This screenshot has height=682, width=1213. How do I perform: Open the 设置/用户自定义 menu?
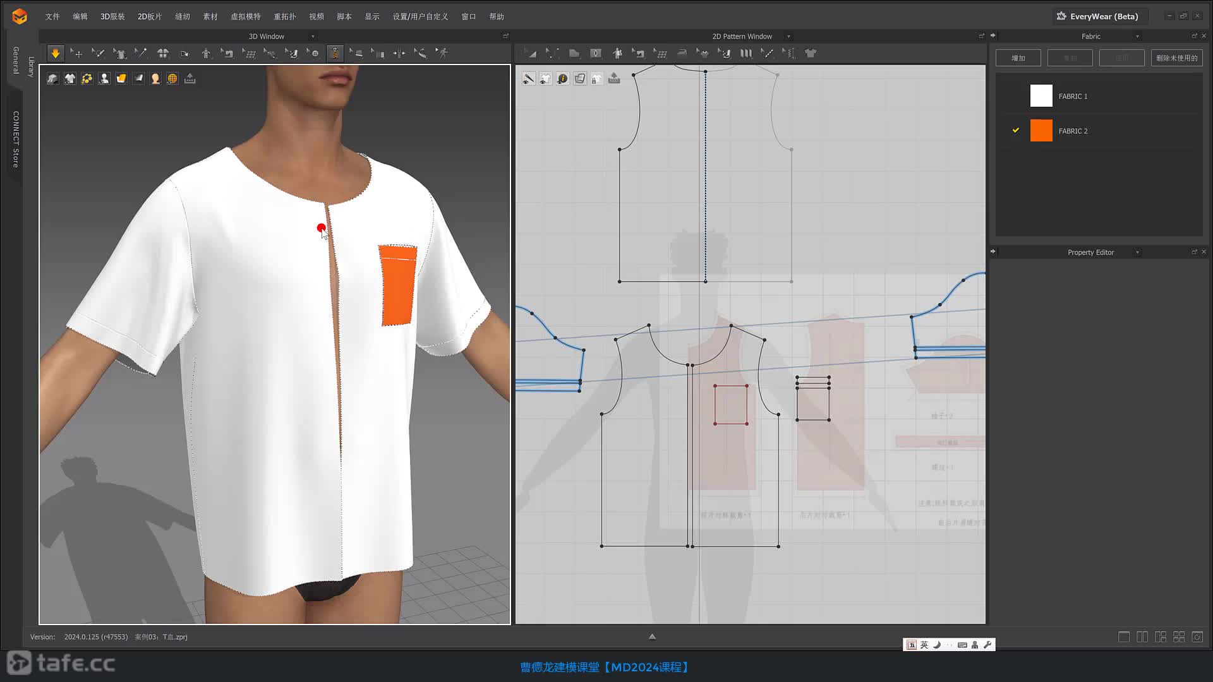421,16
